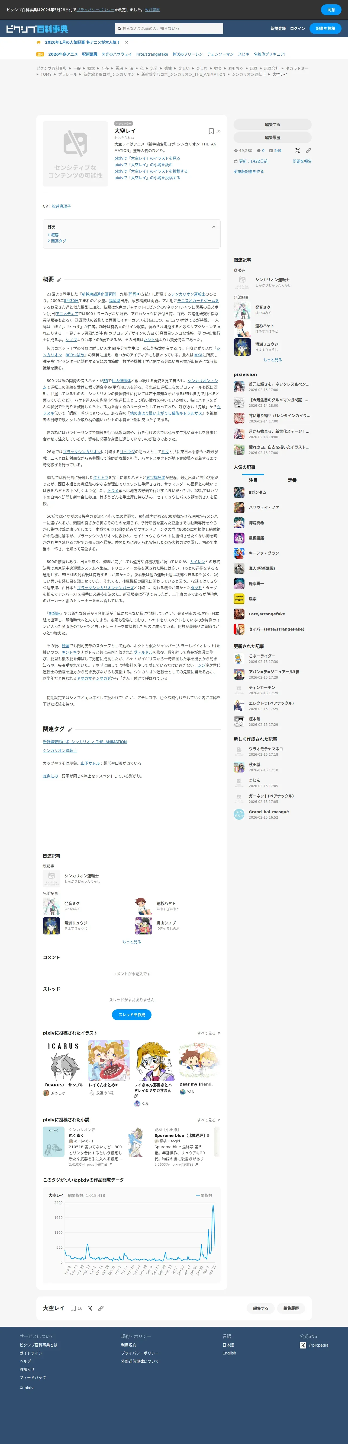Click the 編集する button in the bottom bar

260,1308
